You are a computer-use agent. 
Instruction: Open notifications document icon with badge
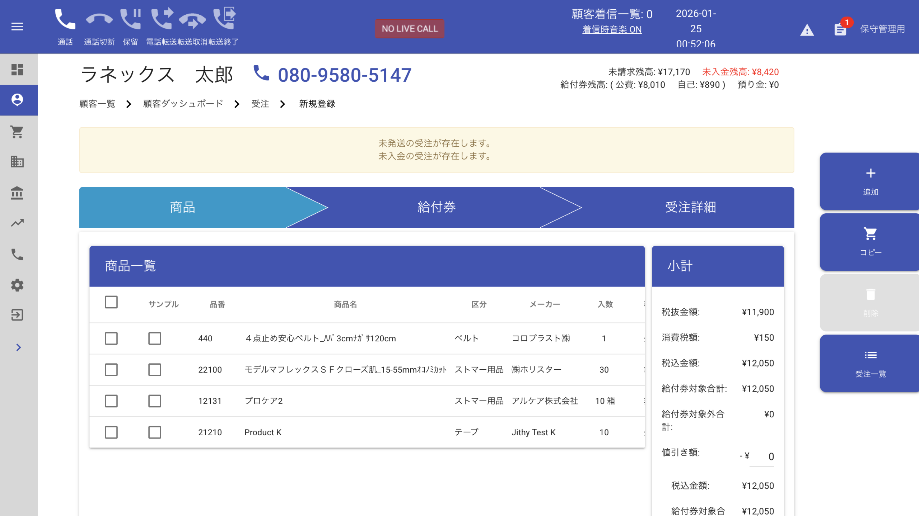pyautogui.click(x=840, y=29)
